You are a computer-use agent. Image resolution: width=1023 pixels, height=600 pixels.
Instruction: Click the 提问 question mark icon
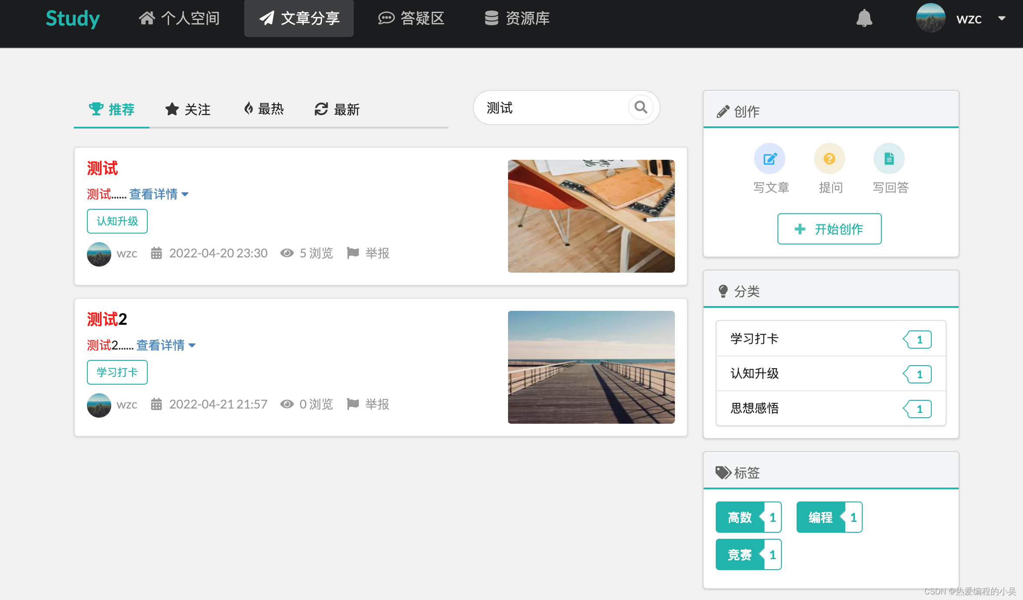pyautogui.click(x=829, y=159)
